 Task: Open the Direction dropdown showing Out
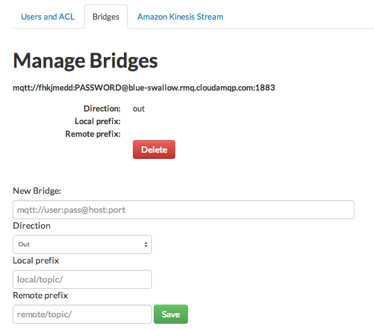82,244
